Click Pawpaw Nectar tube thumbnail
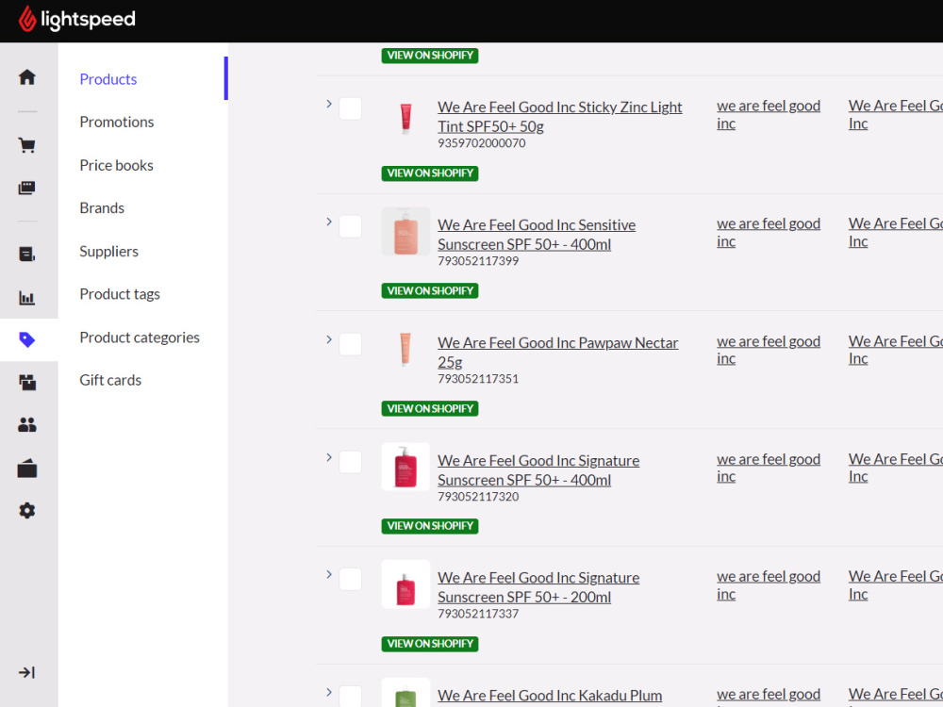This screenshot has height=707, width=943. click(405, 349)
